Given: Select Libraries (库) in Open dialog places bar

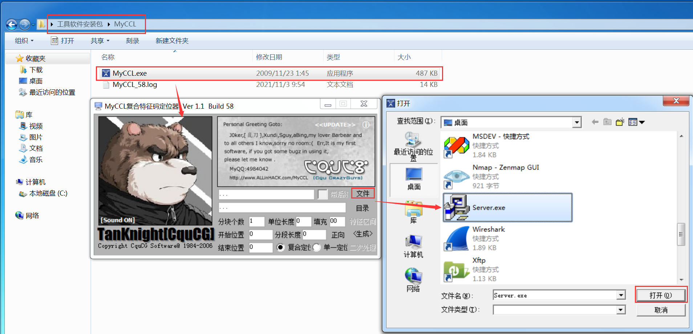Looking at the screenshot, I should [413, 213].
